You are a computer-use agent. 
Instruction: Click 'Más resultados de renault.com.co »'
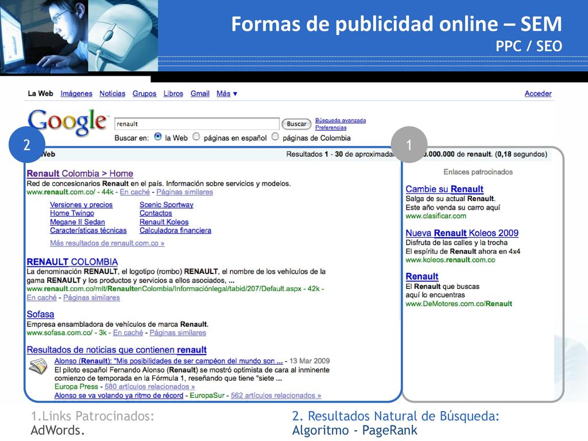[x=107, y=243]
